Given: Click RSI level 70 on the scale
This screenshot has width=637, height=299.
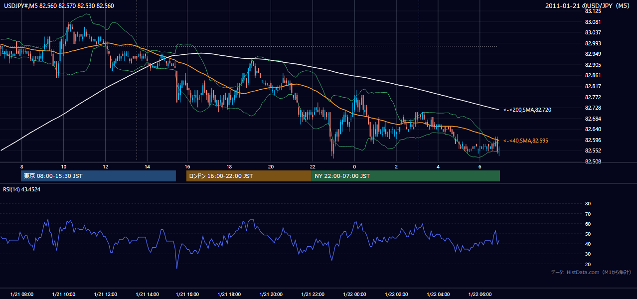Looking at the screenshot, I should click(588, 214).
